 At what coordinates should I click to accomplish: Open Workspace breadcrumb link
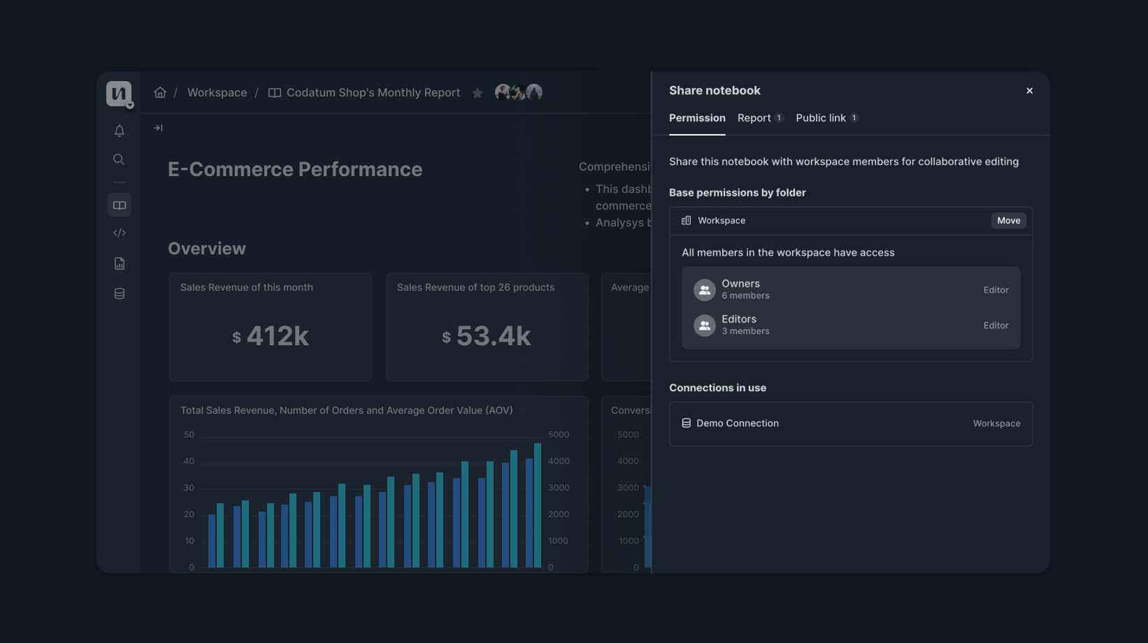point(217,92)
